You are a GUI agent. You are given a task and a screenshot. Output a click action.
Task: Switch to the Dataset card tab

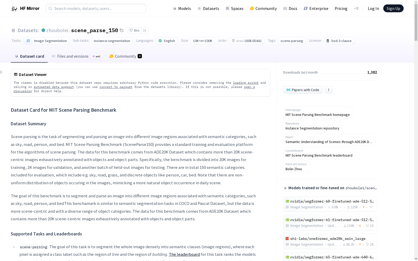pos(29,56)
